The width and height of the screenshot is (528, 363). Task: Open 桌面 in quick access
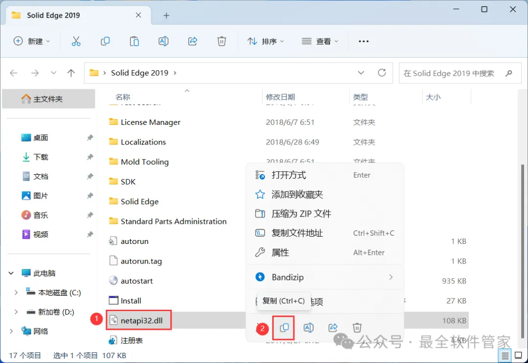click(41, 138)
